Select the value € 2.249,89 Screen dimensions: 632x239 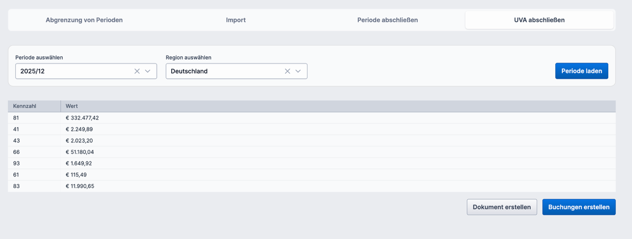79,129
